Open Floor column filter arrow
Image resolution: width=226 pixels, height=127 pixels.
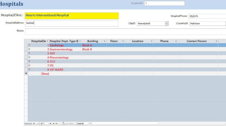(x=123, y=41)
